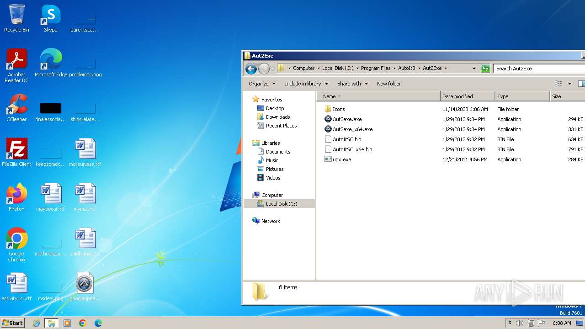Click the Explorer Forward navigation button
585x329 pixels.
(264, 69)
